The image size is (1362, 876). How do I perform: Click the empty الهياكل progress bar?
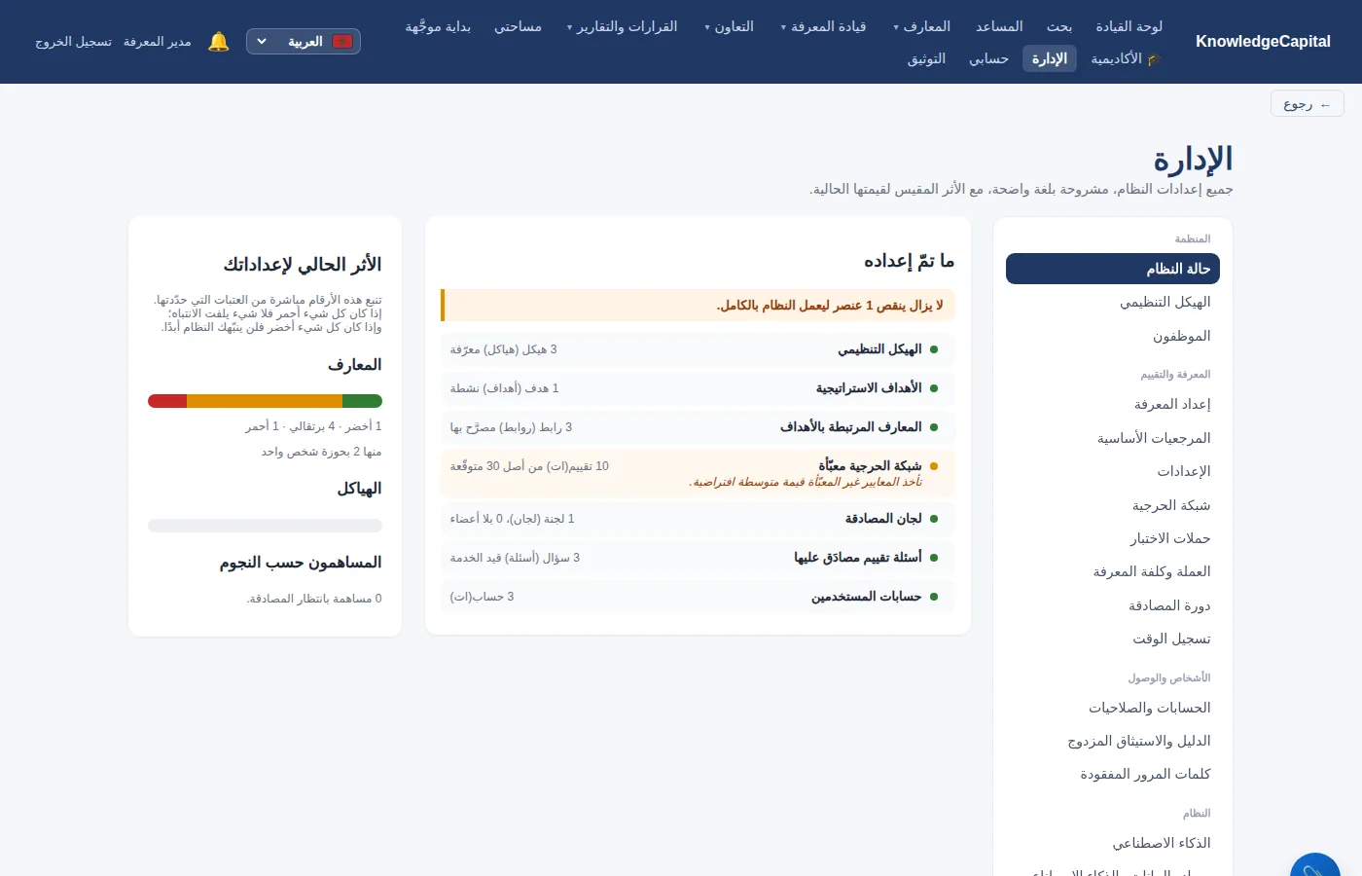coord(265,526)
